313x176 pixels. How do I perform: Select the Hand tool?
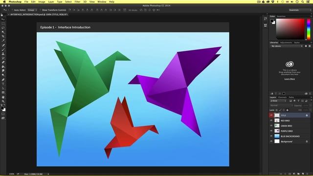coord(3,97)
